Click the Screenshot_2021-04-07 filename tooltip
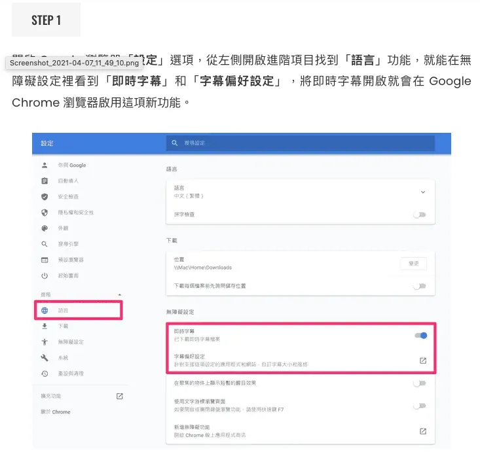 75,63
